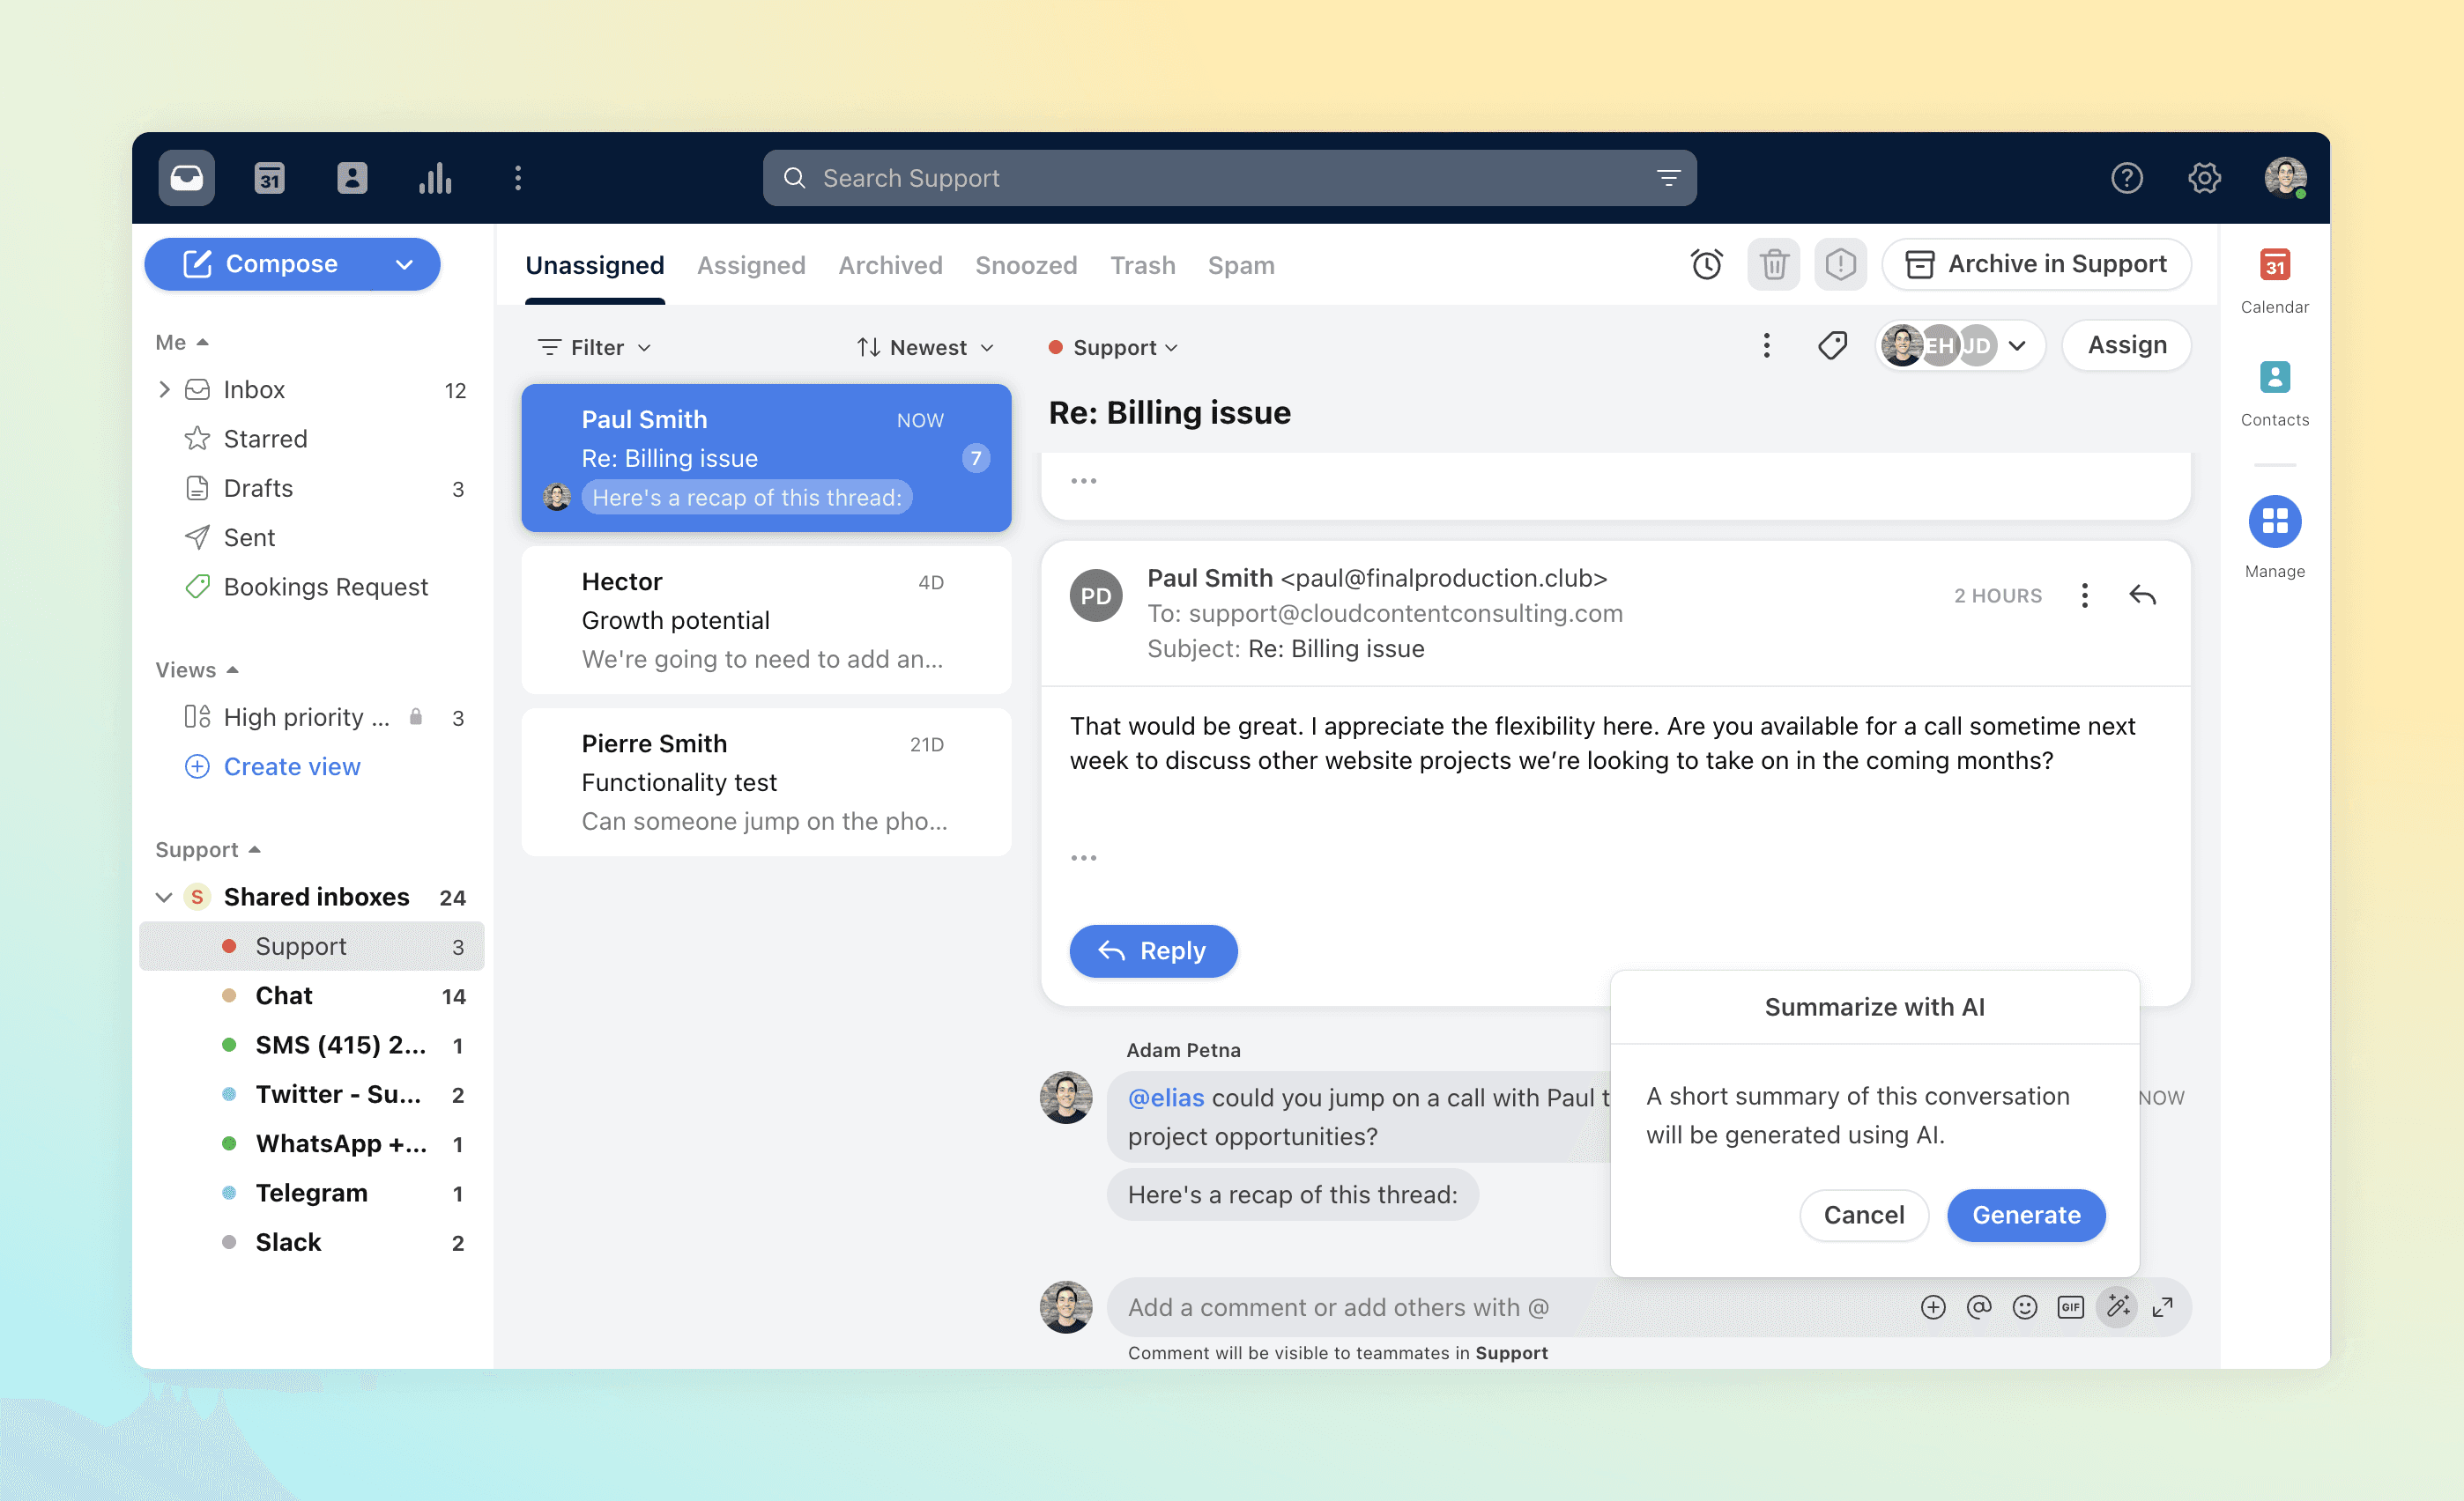Open the Calendar side panel icon
This screenshot has width=2464, height=1501.
point(2275,266)
